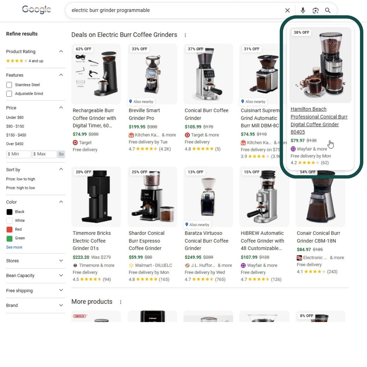
Task: Open Shardor Conical Burr Espresso Grinder image
Action: coord(152,197)
